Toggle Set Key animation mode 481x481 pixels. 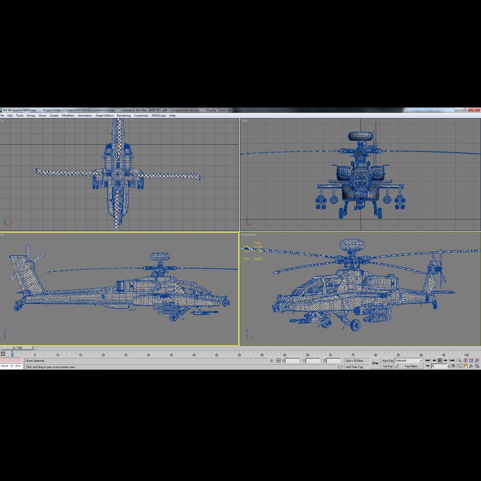click(387, 366)
